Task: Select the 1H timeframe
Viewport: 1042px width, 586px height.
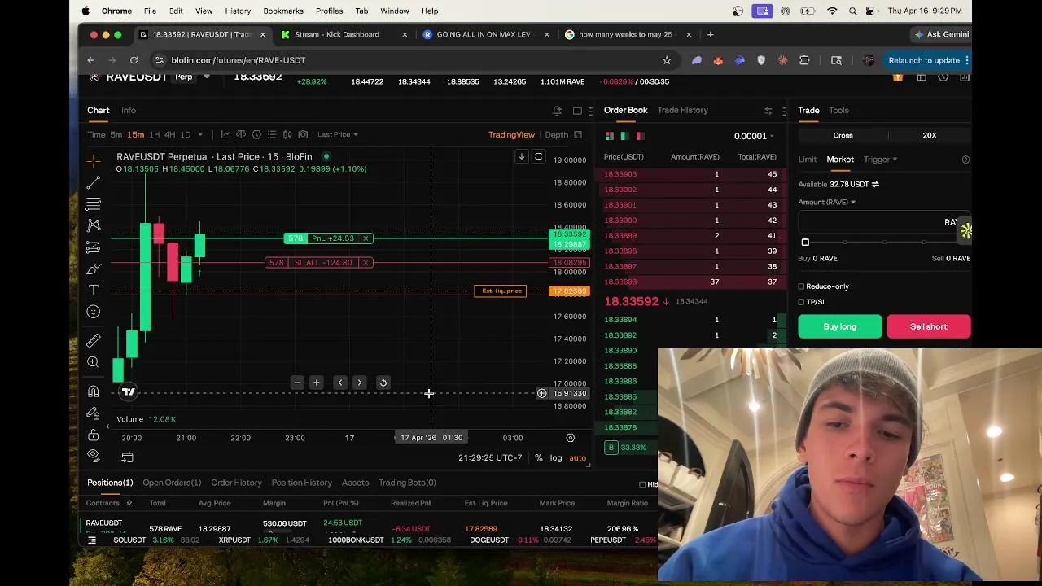Action: pyautogui.click(x=154, y=134)
